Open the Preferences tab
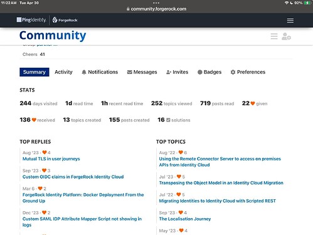Image resolution: width=313 pixels, height=235 pixels. [248, 72]
